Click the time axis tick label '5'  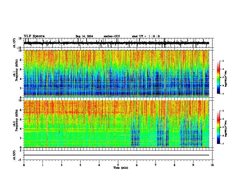coord(118,165)
